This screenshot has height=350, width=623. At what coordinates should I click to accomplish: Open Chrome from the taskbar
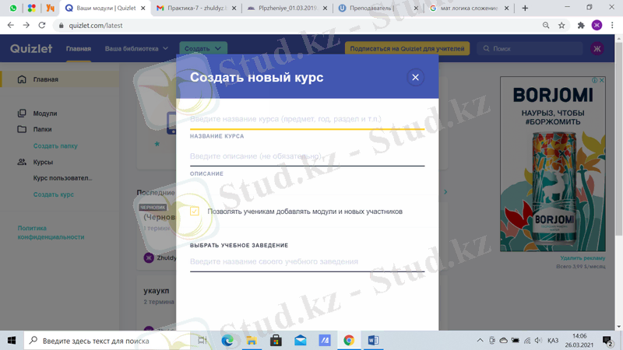tap(349, 341)
